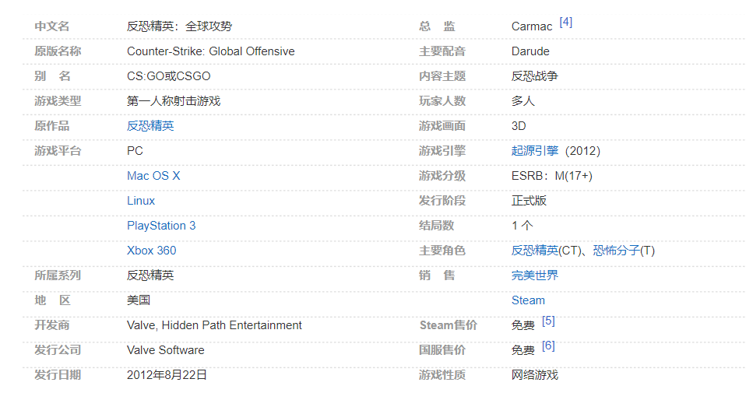Screen dimensions: 746x407
Task: Click the graphics value 3D
Action: pyautogui.click(x=519, y=126)
